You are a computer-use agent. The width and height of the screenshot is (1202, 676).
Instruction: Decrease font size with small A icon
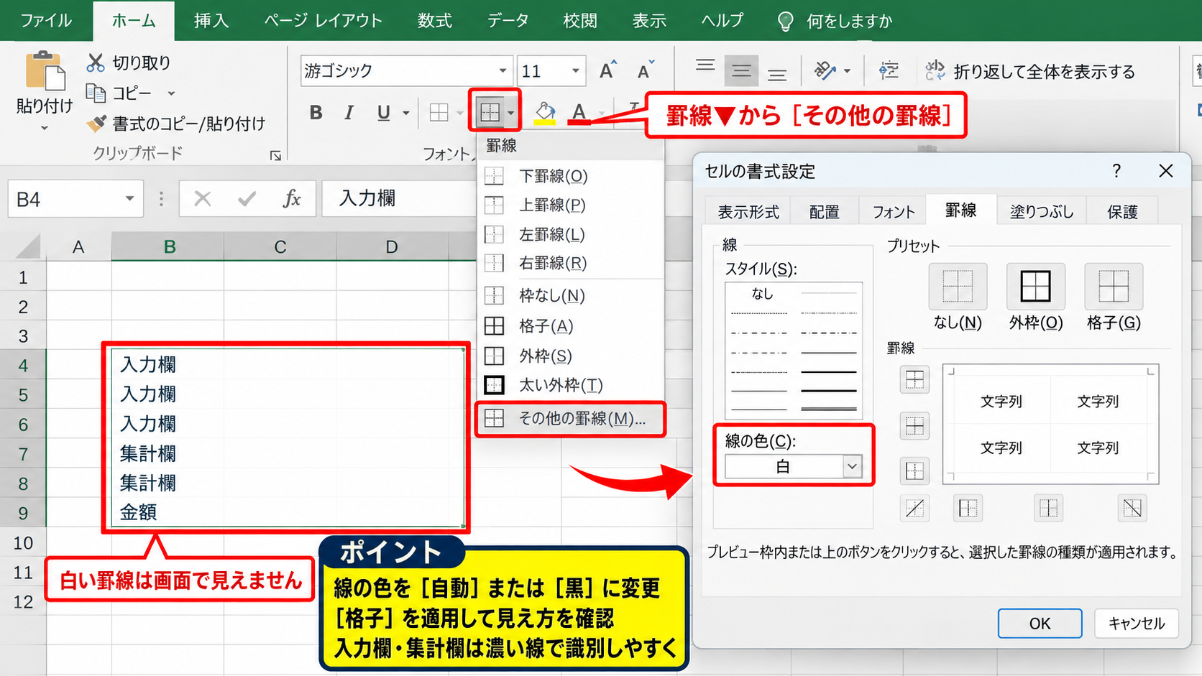[x=646, y=70]
